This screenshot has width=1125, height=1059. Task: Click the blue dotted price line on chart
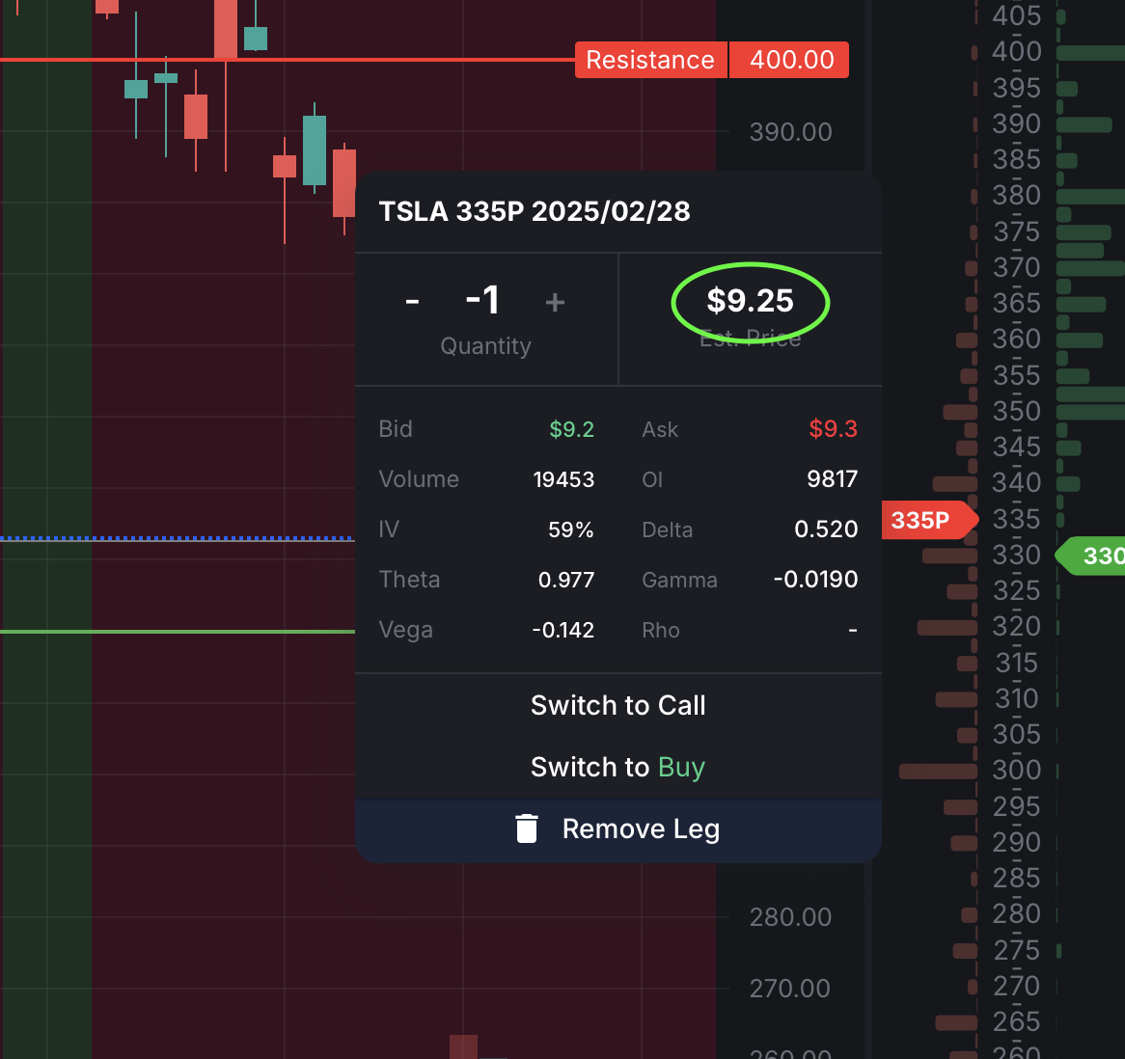pos(178,538)
